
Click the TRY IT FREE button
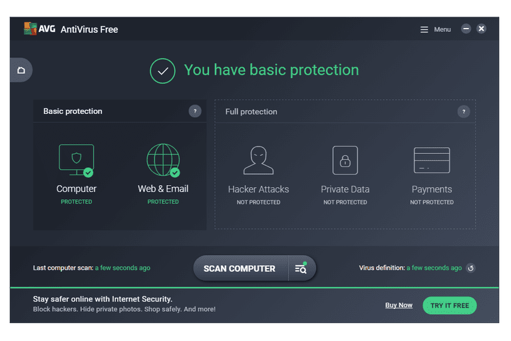[x=450, y=306]
